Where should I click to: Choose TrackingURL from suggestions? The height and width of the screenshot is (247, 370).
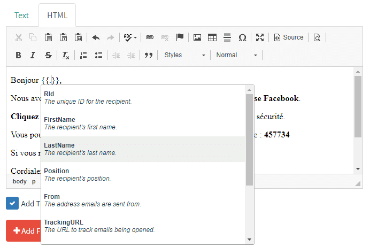pyautogui.click(x=143, y=226)
